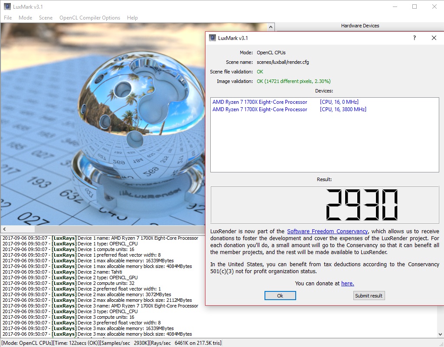Viewport: 444px width, 347px height.
Task: Click the 'Device 2 compute units: 32' log line
Action: point(68,283)
